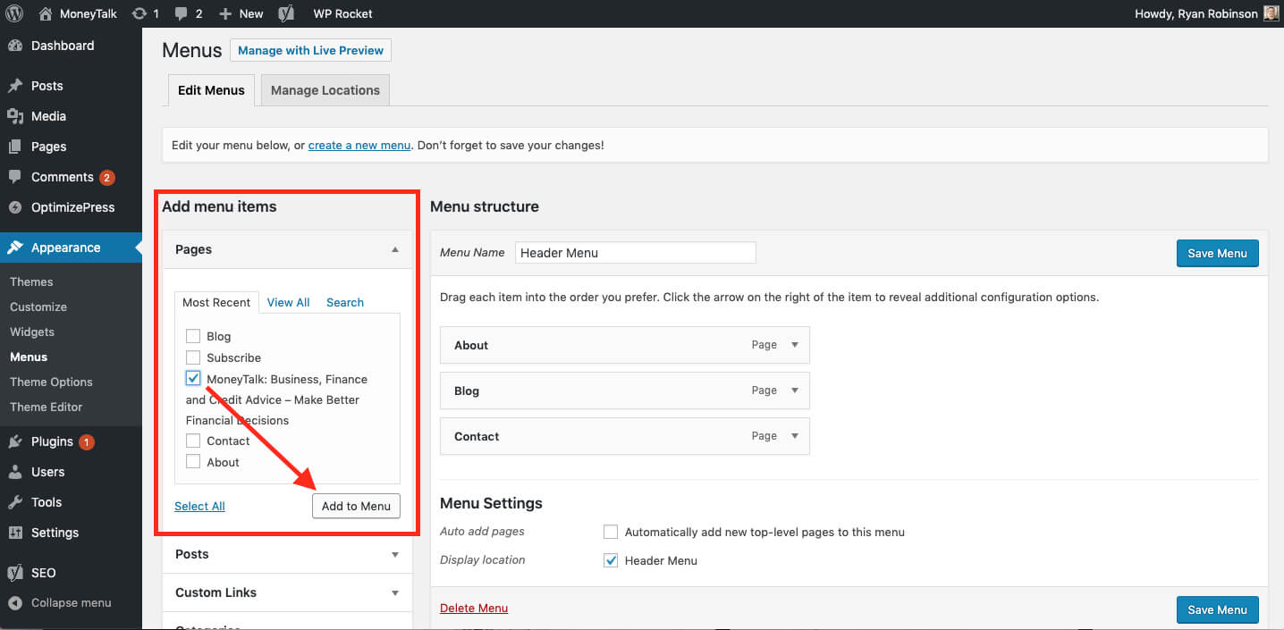Expand the Posts panel

click(x=395, y=554)
